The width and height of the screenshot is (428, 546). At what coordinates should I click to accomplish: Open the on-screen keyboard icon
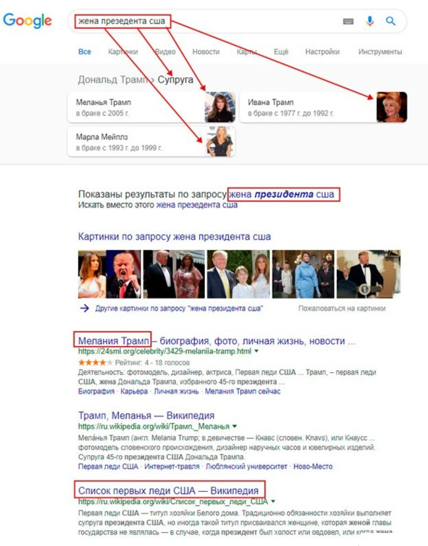click(x=348, y=22)
